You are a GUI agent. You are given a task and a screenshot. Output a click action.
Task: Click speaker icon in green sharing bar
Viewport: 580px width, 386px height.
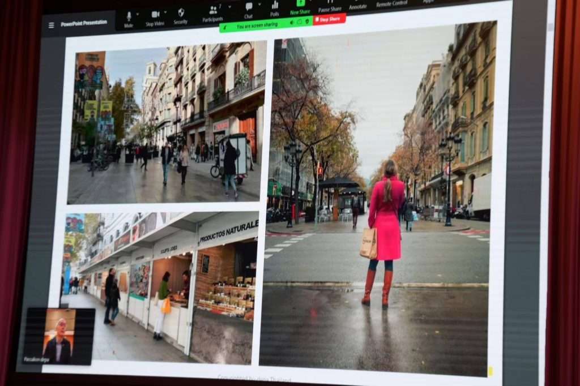coord(292,23)
